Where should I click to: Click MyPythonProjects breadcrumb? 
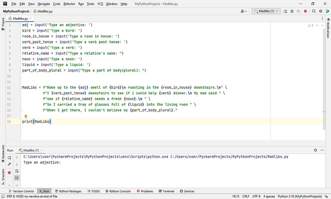click(16, 11)
